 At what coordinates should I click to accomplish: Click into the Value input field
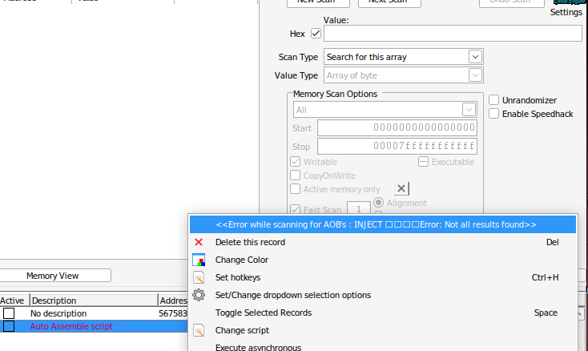click(453, 34)
